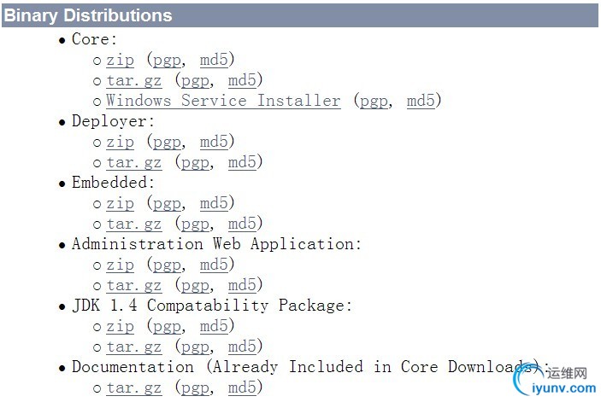Image resolution: width=601 pixels, height=402 pixels.
Task: Download the Windows Service Installer
Action: pos(223,101)
